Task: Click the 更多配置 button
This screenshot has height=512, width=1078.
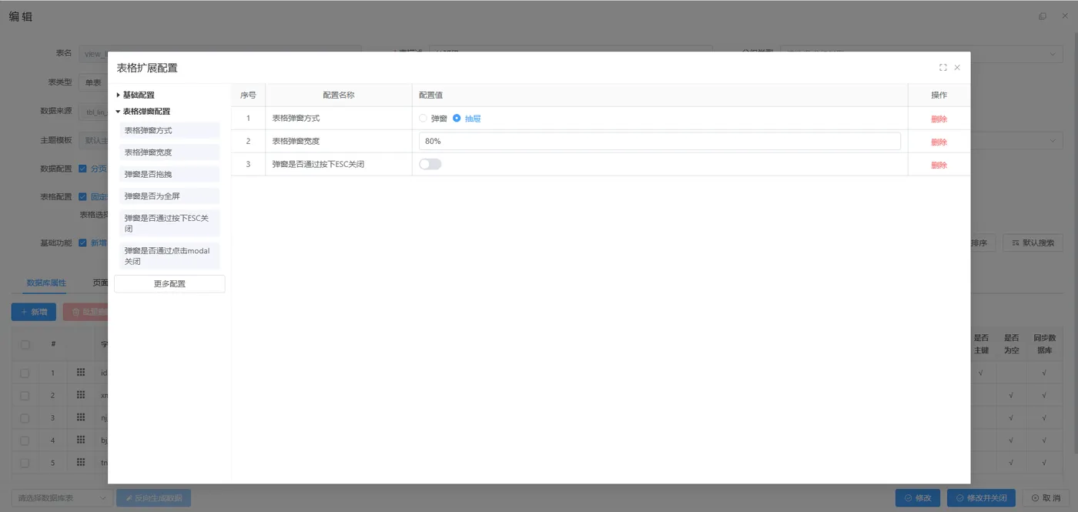Action: (x=169, y=283)
